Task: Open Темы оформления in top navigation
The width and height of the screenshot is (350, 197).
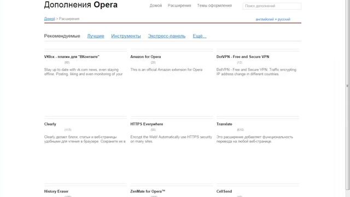Action: 214,5
